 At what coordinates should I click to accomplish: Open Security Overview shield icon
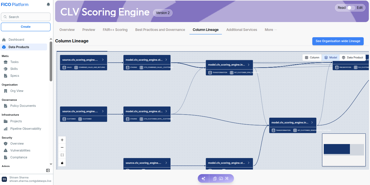coord(5,143)
